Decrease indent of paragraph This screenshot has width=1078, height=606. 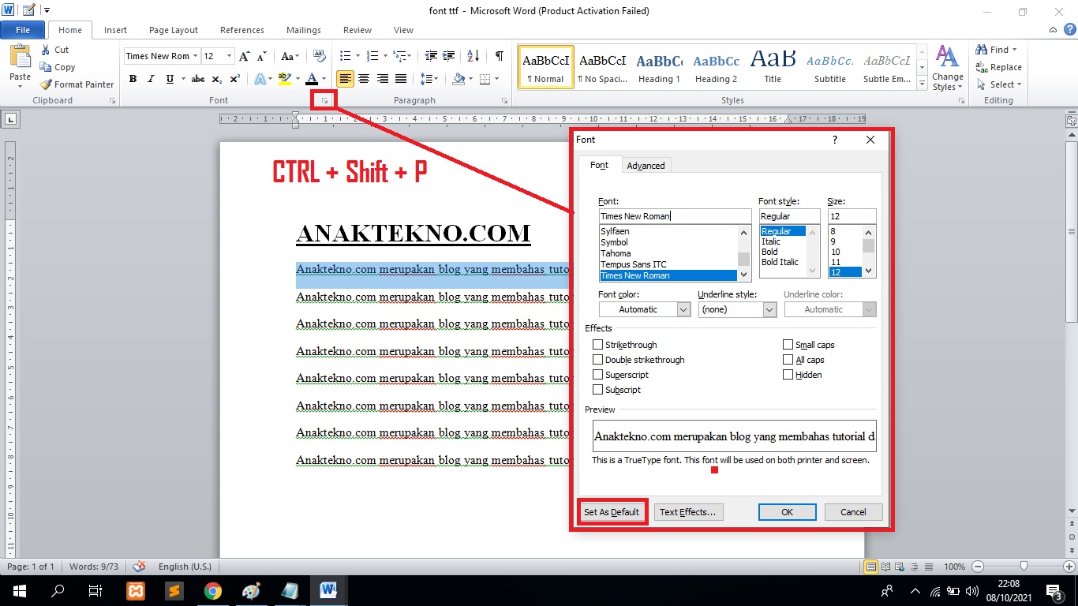point(431,56)
